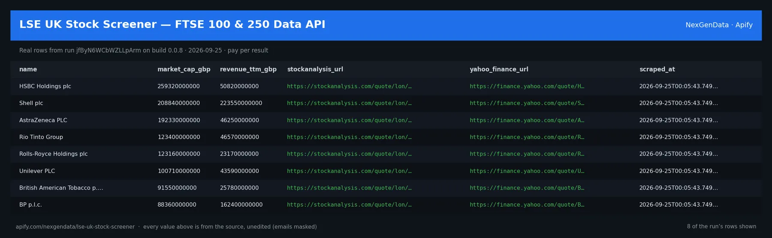Click revenue value 50820000000
The height and width of the screenshot is (238, 772).
(x=239, y=86)
